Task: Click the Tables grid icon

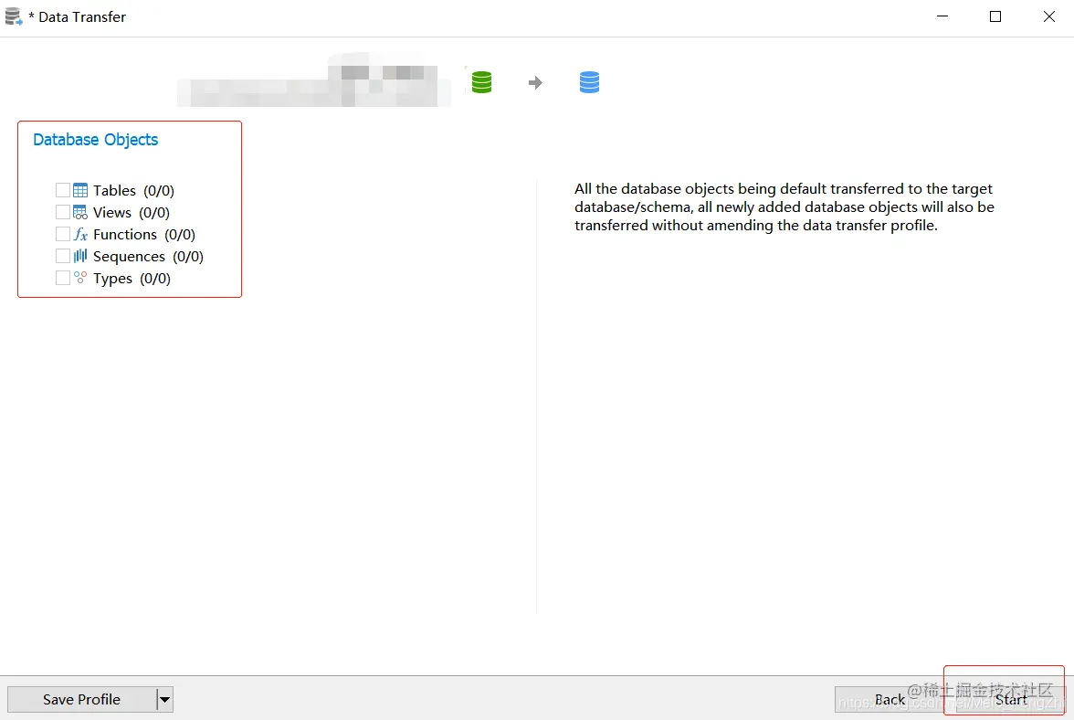Action: pos(80,190)
